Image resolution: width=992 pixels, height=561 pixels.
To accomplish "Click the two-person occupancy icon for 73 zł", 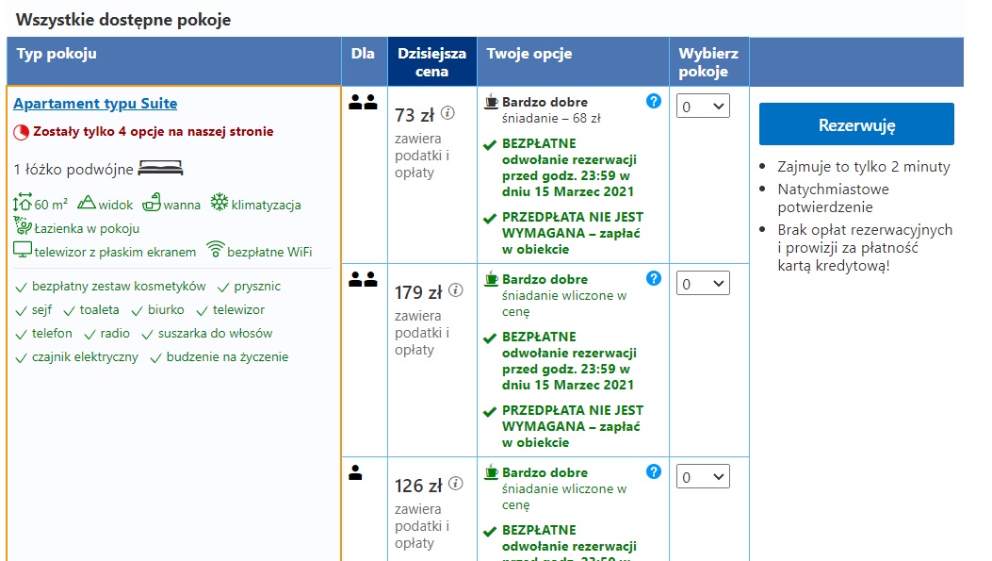I will click(363, 102).
